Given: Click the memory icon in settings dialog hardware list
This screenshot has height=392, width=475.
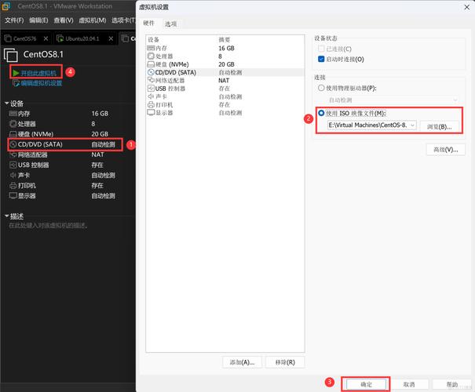Looking at the screenshot, I should tap(151, 48).
